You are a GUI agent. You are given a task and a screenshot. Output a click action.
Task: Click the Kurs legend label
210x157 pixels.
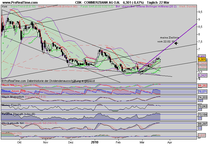point(4,6)
